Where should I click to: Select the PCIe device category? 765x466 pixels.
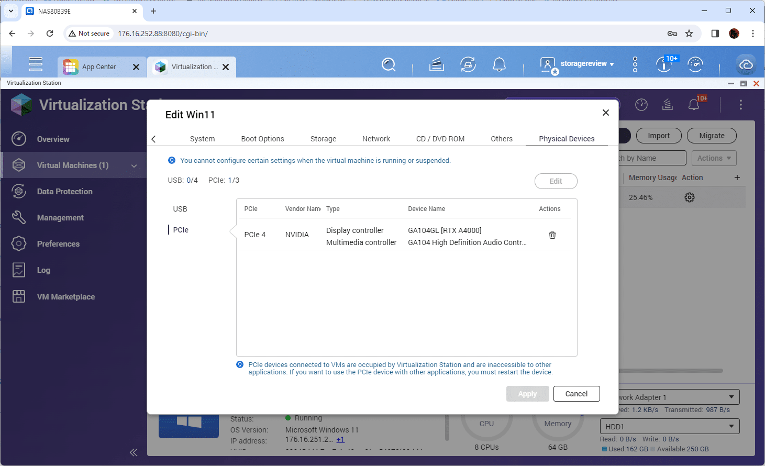point(181,230)
